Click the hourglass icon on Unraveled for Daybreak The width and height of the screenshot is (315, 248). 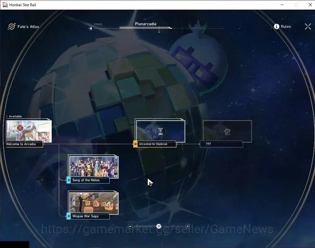coord(160,131)
